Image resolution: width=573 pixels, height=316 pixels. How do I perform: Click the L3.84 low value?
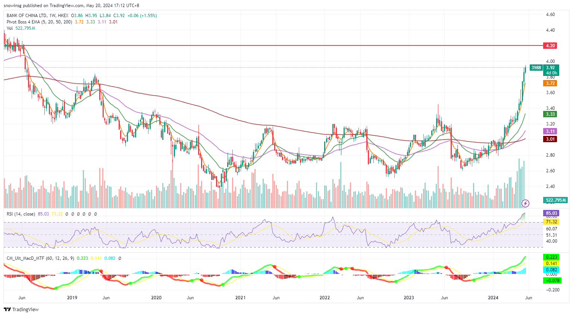coord(105,16)
